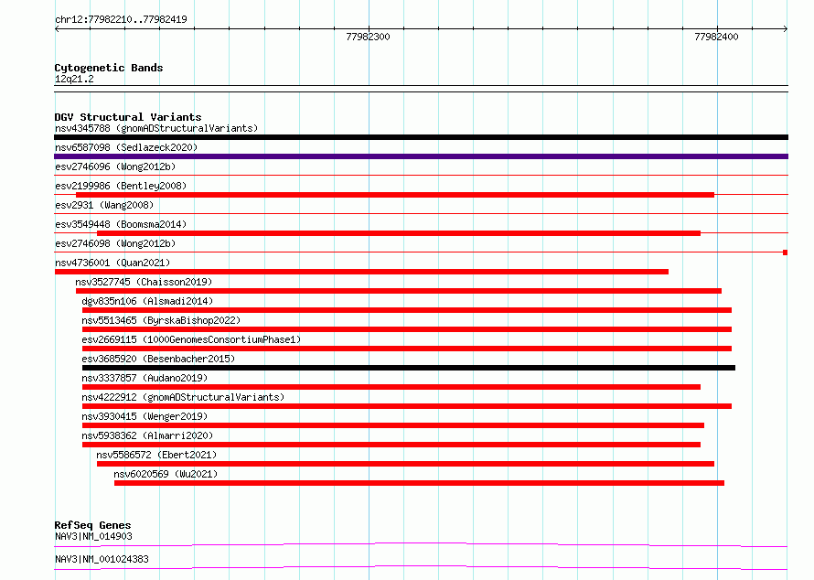This screenshot has width=814, height=580.
Task: Click the nsv4345788 gnomADStructuralVariants label
Action: point(156,128)
